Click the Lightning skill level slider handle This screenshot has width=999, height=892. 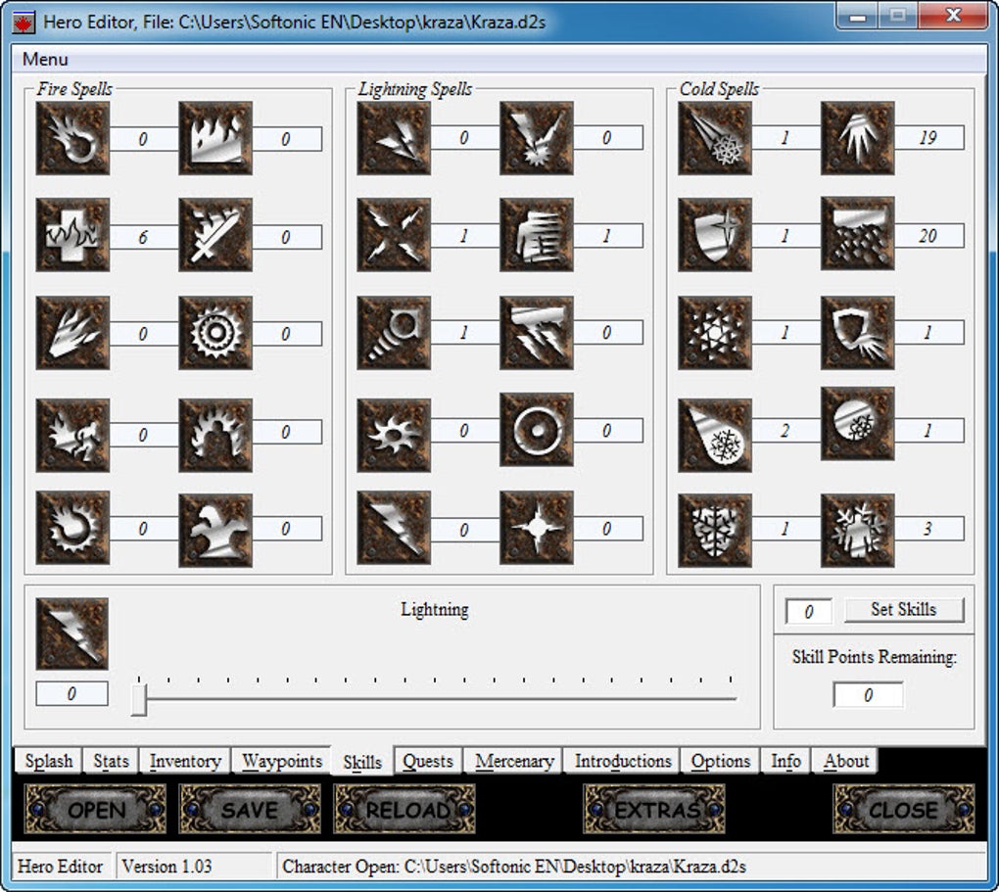(x=139, y=699)
